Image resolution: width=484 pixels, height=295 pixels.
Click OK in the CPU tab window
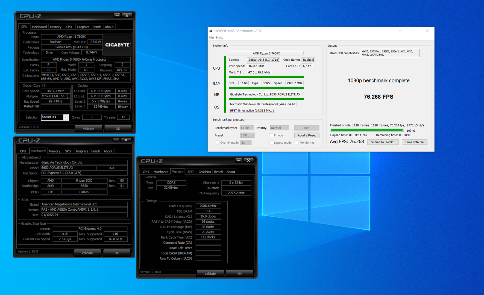[118, 129]
